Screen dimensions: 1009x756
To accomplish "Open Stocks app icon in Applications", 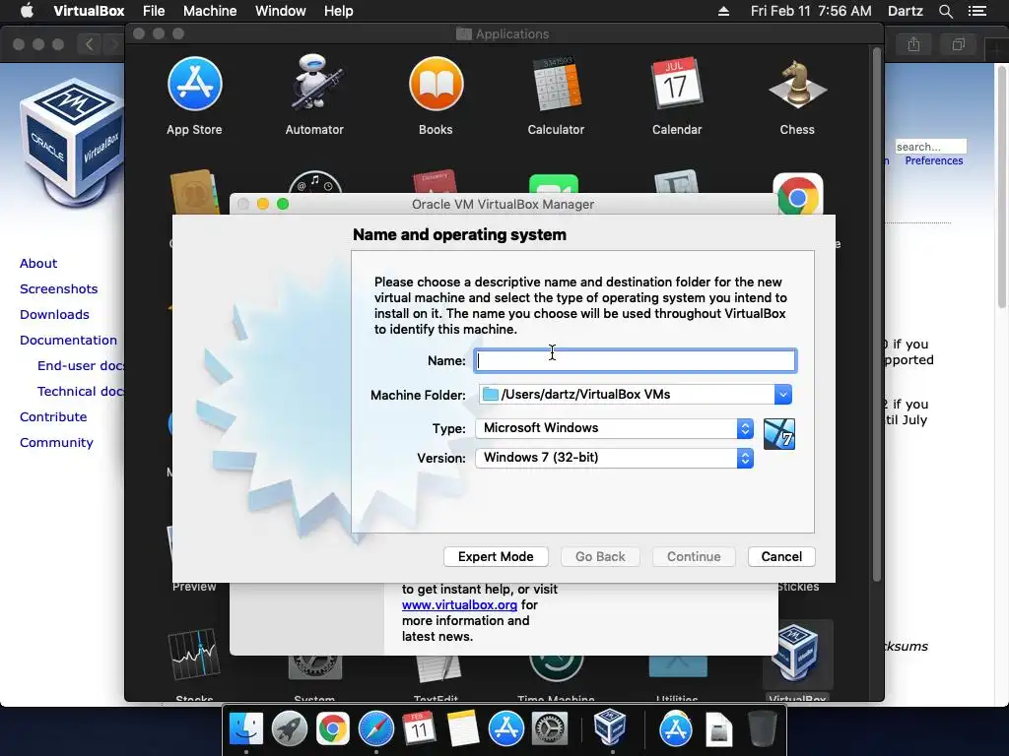I will click(x=194, y=655).
